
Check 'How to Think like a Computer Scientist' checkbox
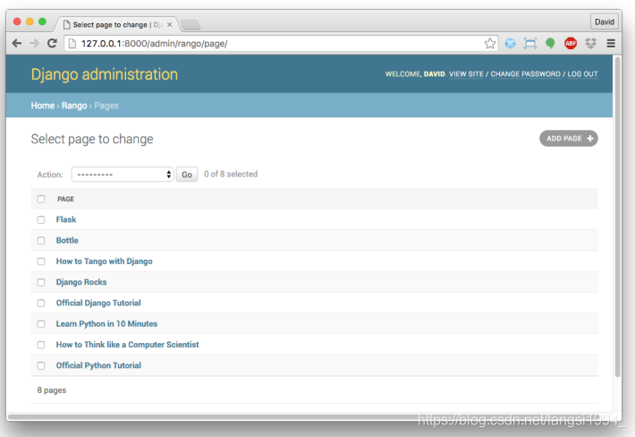pos(41,345)
